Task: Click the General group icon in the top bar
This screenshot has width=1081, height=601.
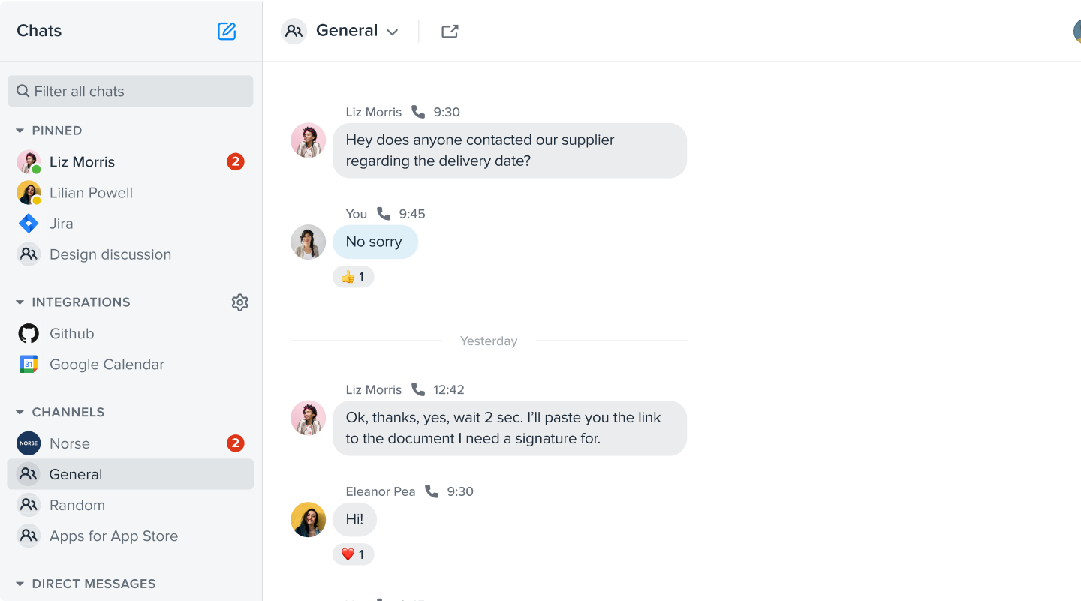Action: (294, 31)
